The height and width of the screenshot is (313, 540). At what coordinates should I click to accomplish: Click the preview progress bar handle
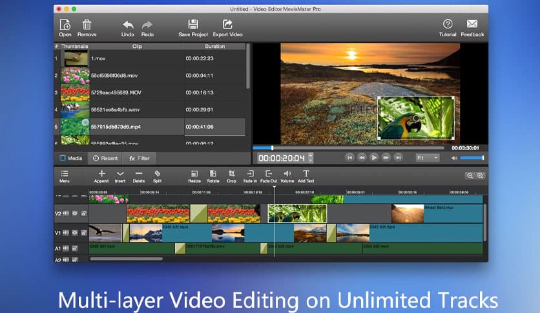click(x=272, y=148)
